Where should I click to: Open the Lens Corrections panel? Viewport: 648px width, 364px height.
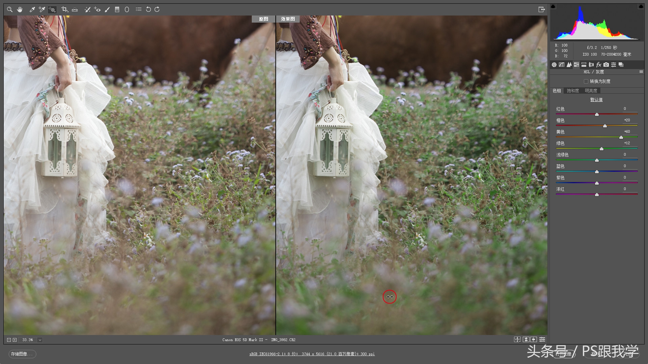(591, 64)
